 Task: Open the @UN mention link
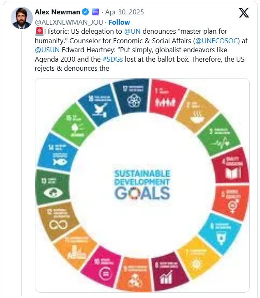coord(132,31)
